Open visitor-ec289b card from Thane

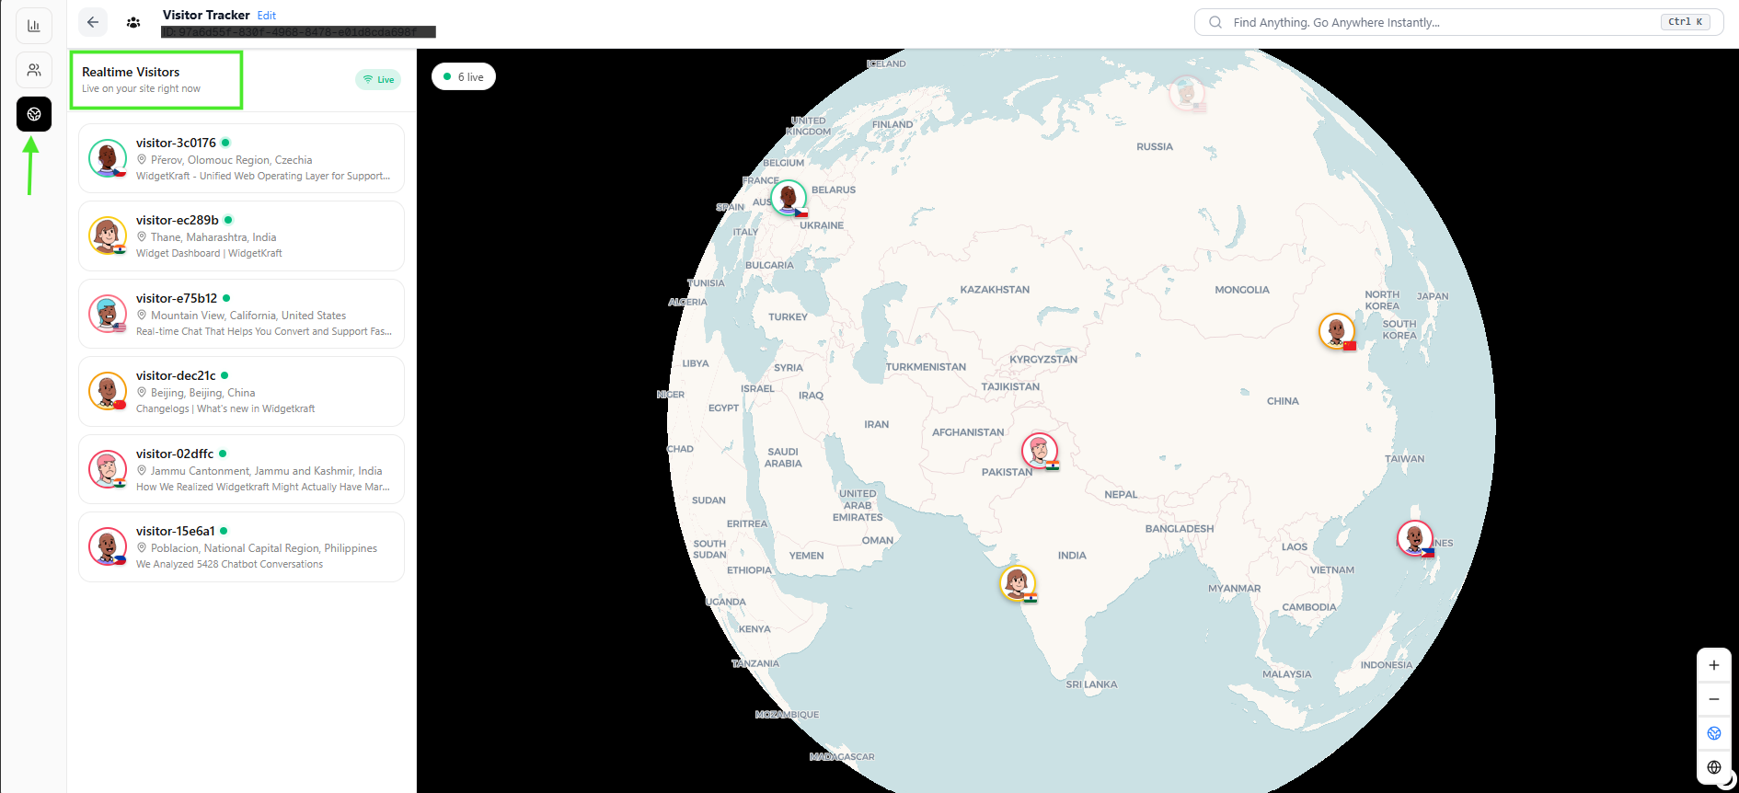[x=241, y=236]
